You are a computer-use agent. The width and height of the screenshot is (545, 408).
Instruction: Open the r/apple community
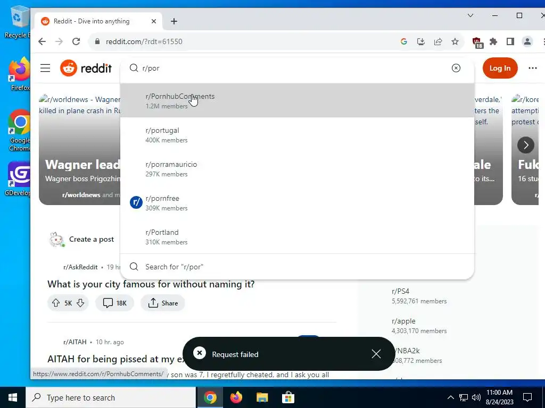pos(403,321)
